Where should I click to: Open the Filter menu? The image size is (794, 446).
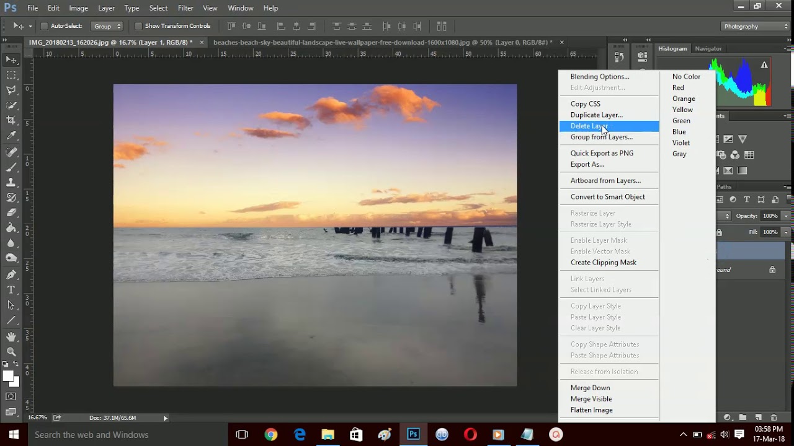click(185, 8)
